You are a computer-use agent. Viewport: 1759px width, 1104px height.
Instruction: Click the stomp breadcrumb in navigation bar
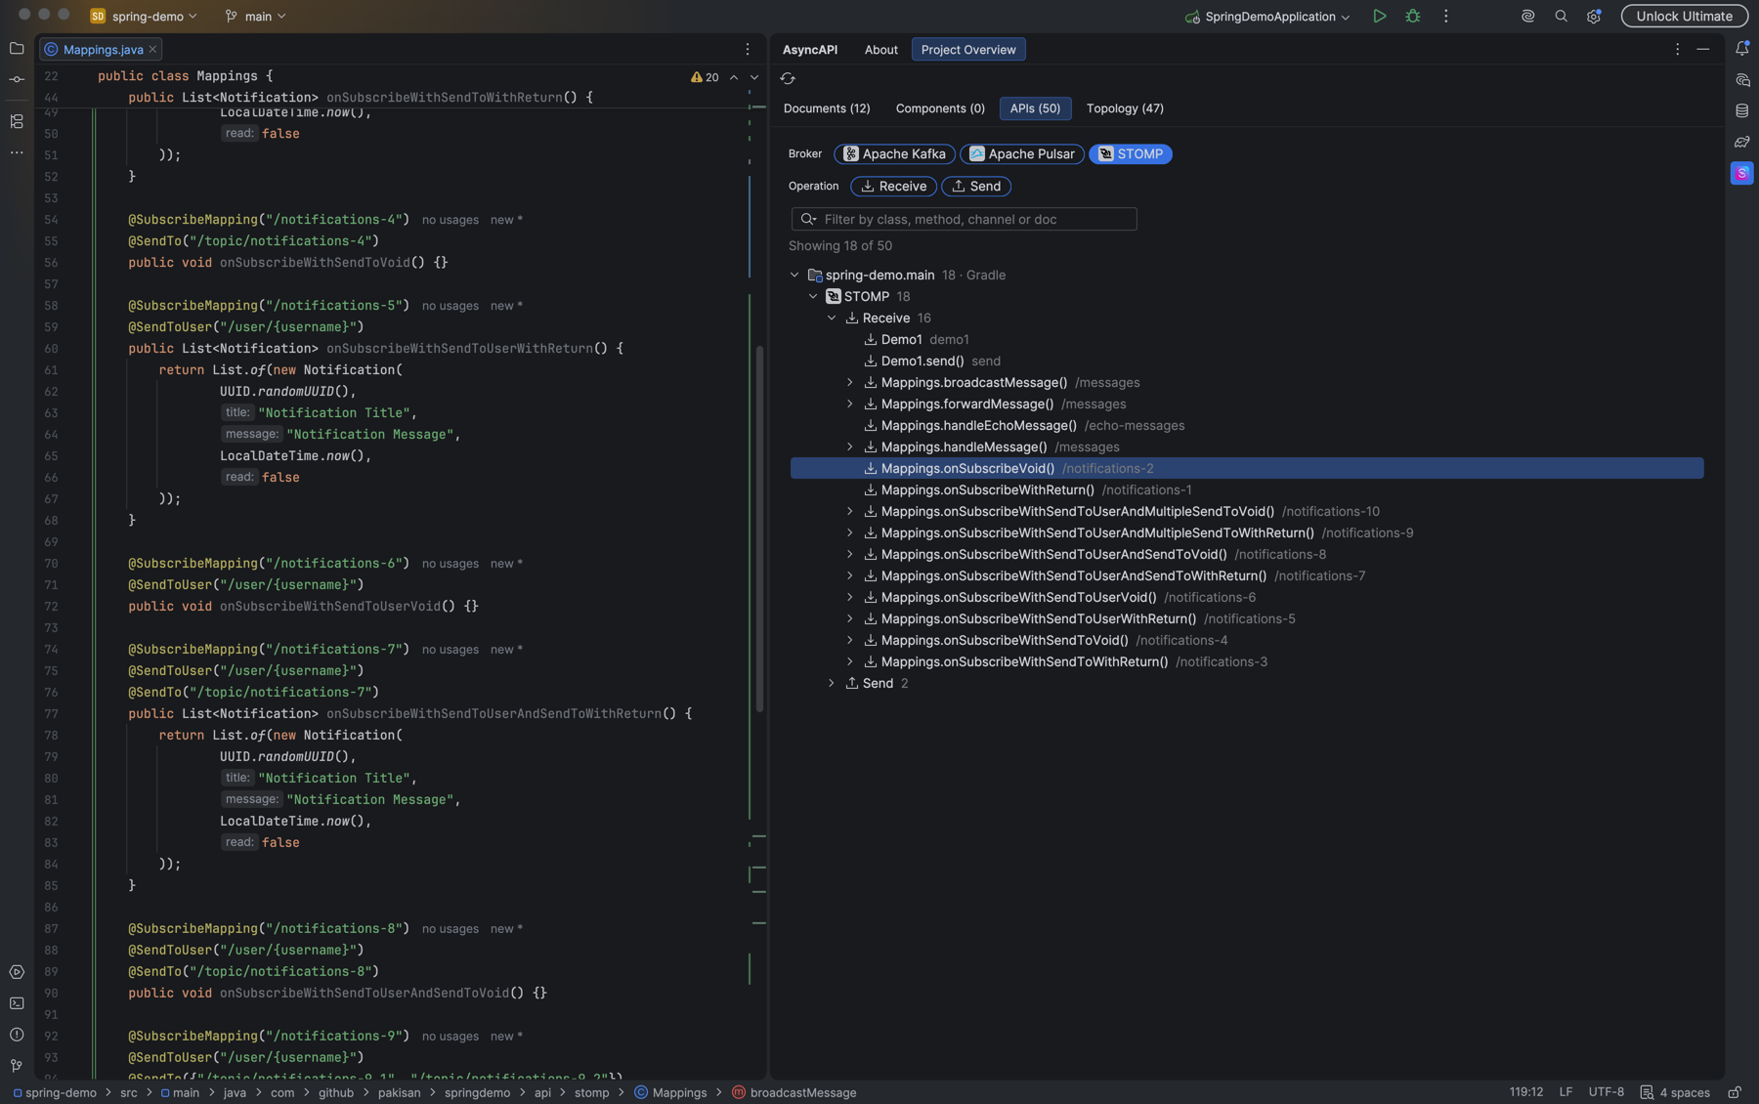(x=591, y=1092)
